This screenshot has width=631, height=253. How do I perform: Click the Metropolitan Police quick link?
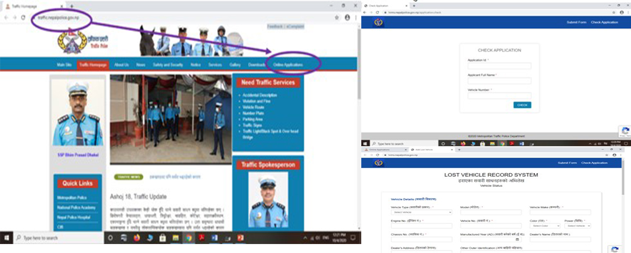74,197
